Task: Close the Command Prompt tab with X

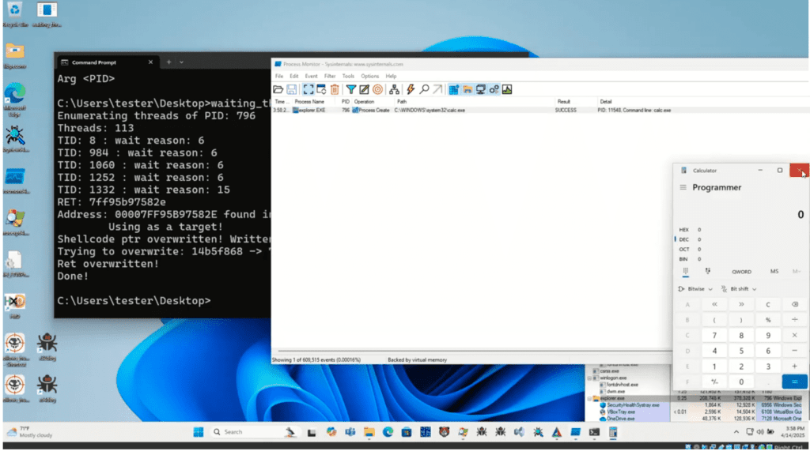Action: click(150, 62)
